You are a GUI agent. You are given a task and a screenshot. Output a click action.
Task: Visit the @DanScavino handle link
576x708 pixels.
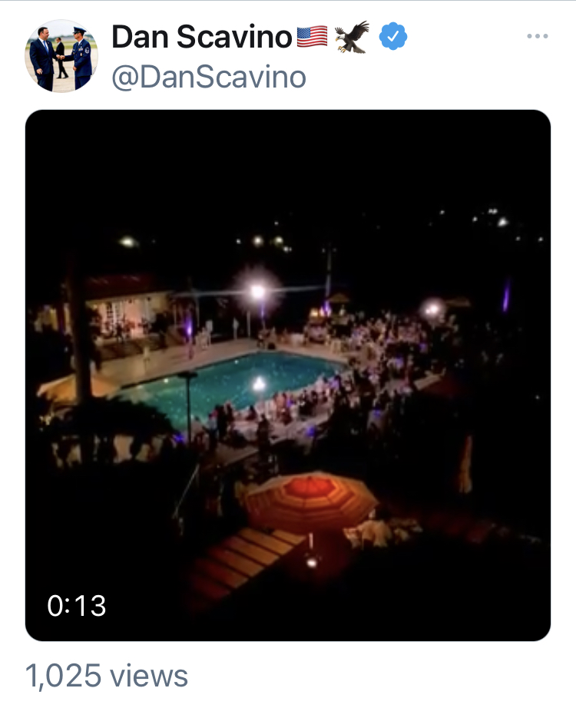pyautogui.click(x=209, y=78)
